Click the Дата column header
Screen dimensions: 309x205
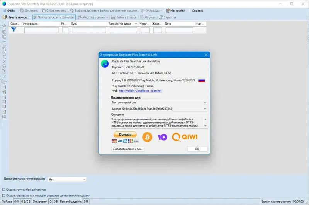click(178, 24)
